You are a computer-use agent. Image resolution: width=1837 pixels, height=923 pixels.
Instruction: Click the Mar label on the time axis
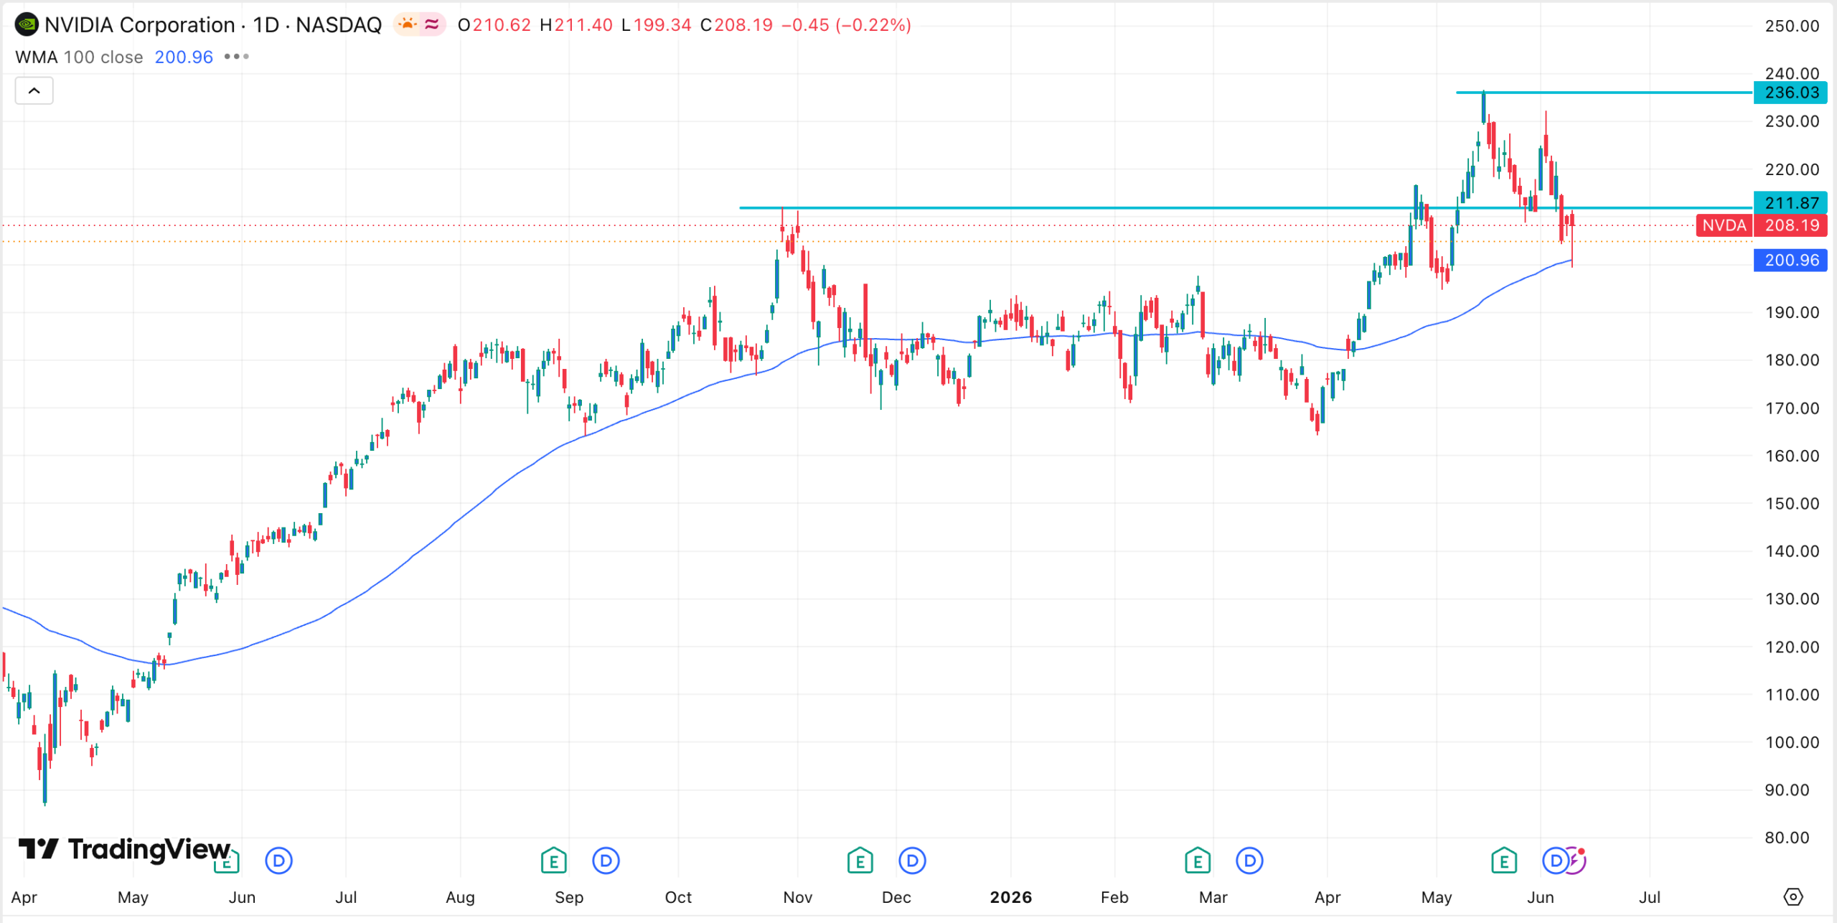[x=1213, y=897]
